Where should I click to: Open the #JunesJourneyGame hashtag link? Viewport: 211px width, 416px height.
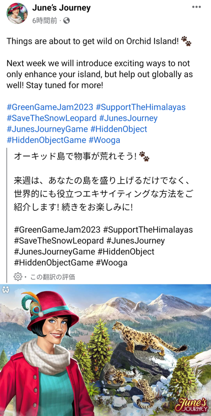[x=47, y=129]
